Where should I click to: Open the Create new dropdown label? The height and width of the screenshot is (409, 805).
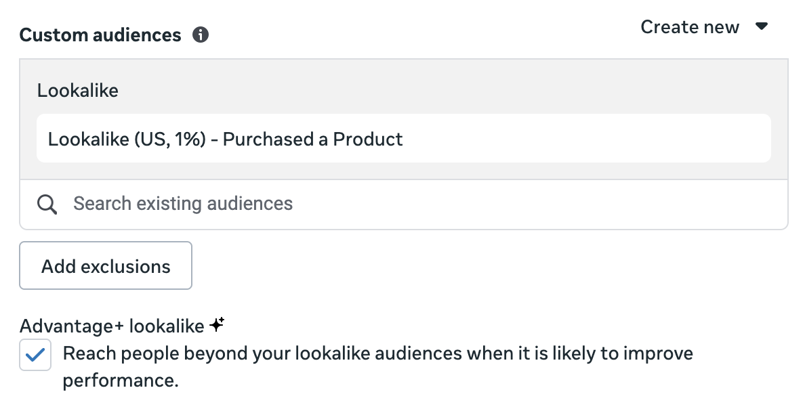pos(690,27)
